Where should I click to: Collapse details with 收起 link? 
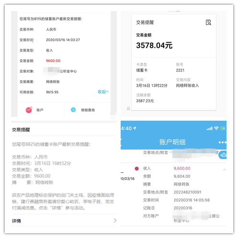click(103, 92)
